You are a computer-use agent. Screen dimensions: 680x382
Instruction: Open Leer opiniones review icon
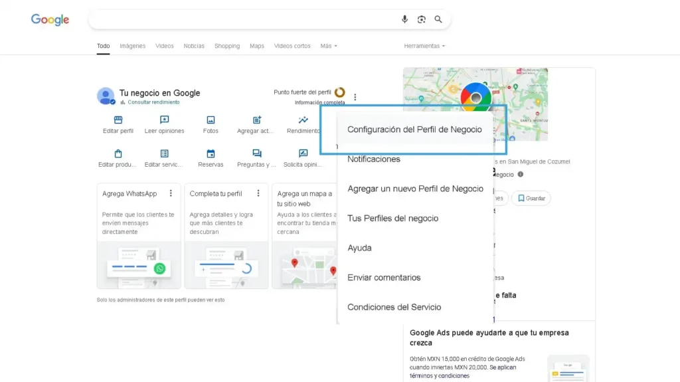(165, 120)
